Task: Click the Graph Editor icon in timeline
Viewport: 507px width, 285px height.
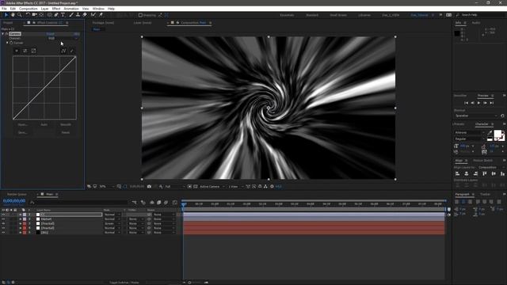Action: 175,203
